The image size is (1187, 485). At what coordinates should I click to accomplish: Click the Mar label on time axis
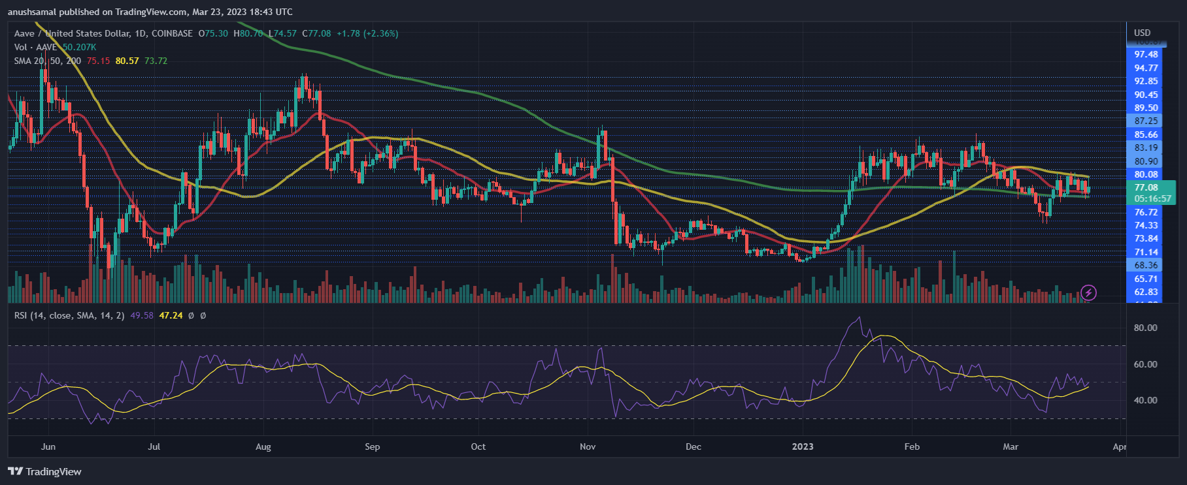pyautogui.click(x=1011, y=446)
